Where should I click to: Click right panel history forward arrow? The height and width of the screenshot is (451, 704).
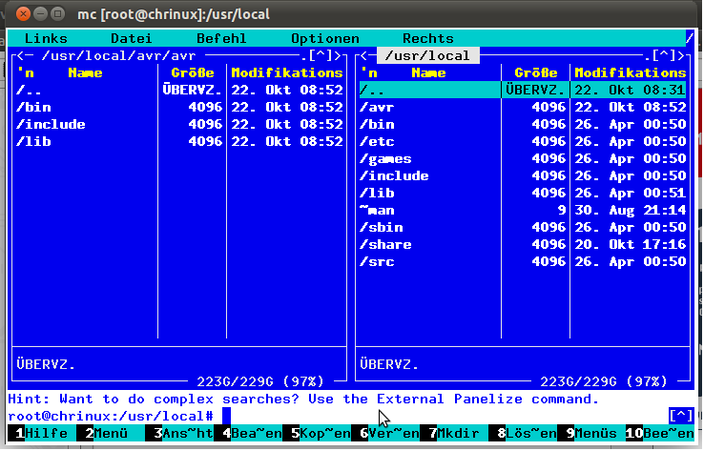(x=681, y=55)
